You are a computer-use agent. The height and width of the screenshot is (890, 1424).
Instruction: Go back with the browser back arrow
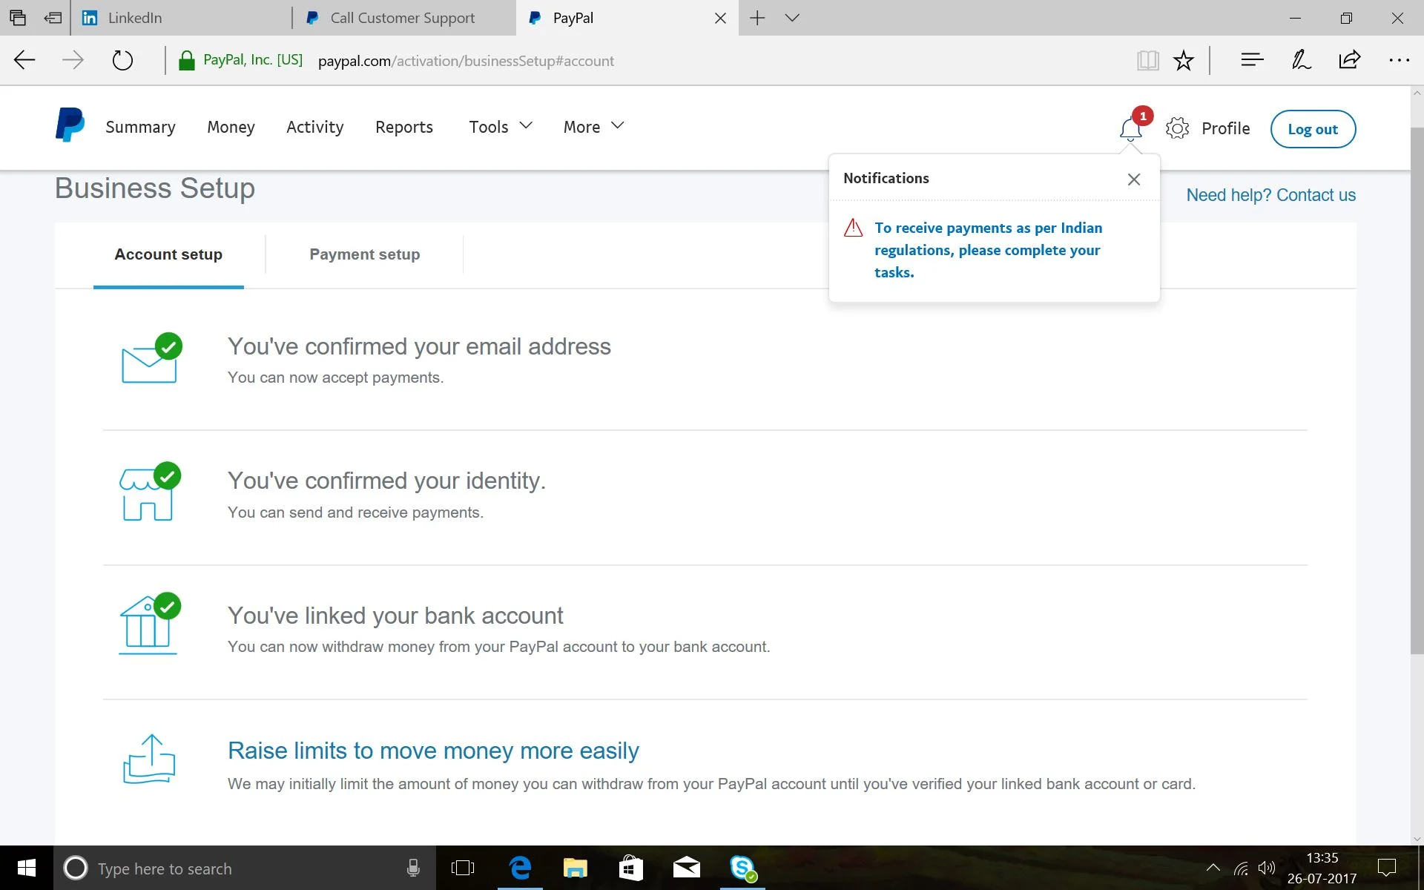pyautogui.click(x=24, y=60)
